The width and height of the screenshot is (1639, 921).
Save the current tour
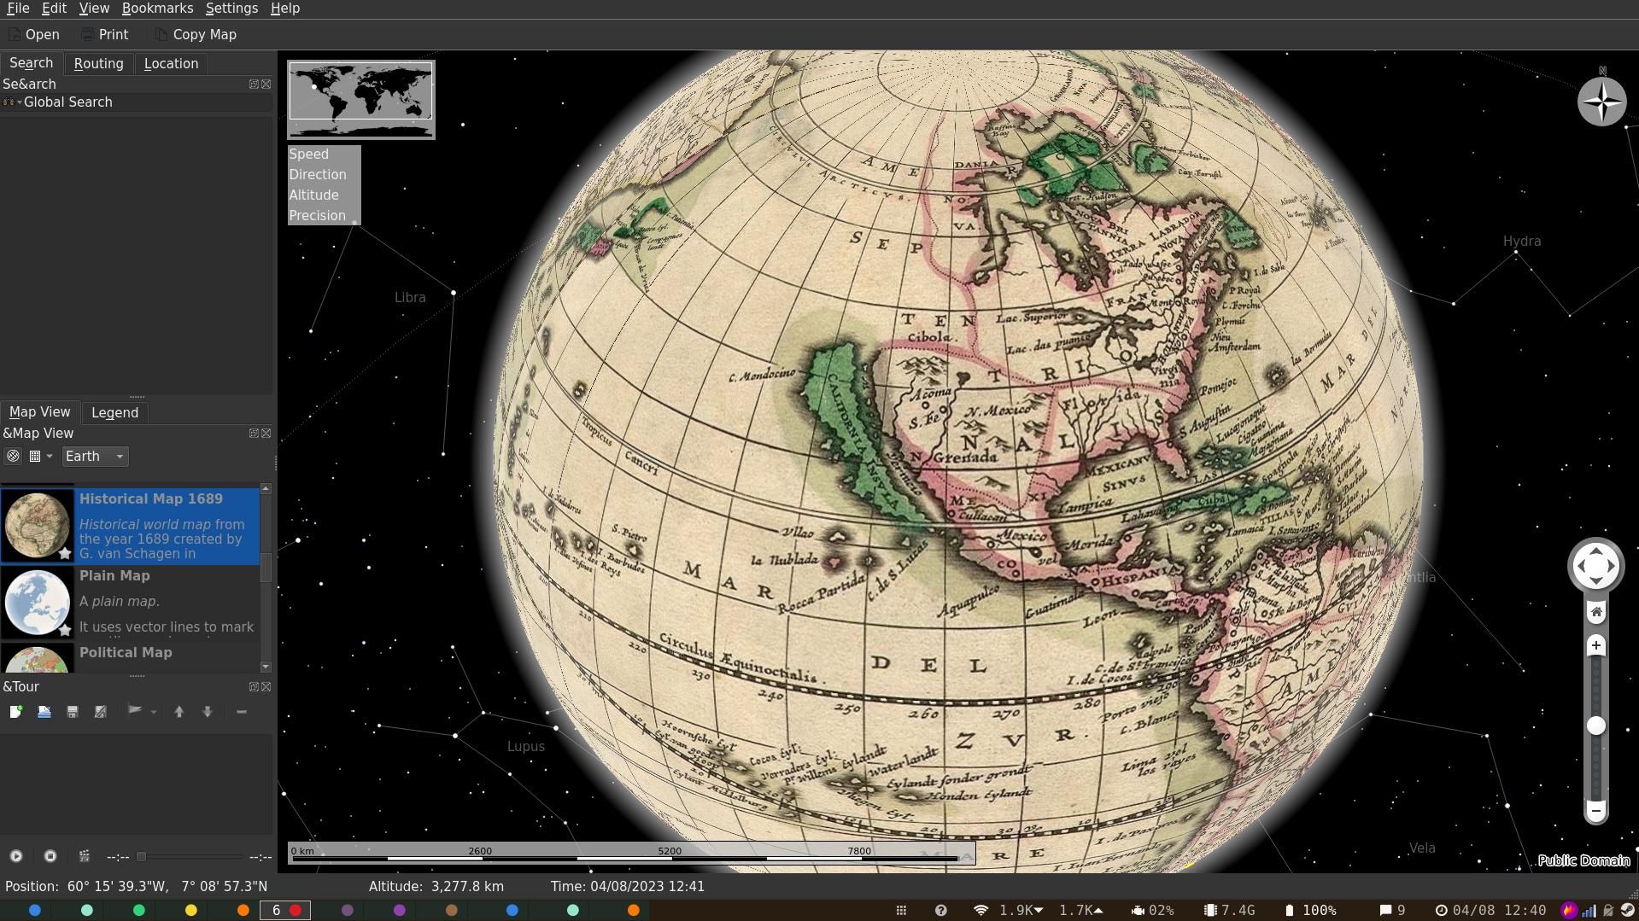tap(72, 711)
